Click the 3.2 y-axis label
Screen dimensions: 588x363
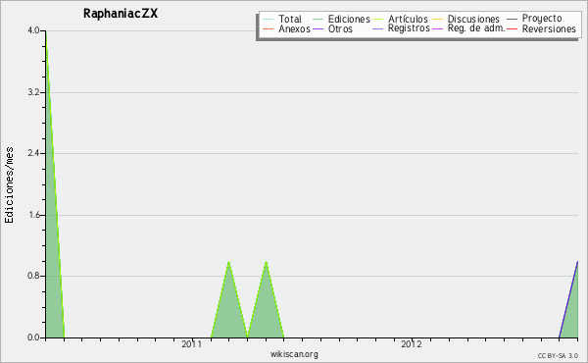pos(33,92)
